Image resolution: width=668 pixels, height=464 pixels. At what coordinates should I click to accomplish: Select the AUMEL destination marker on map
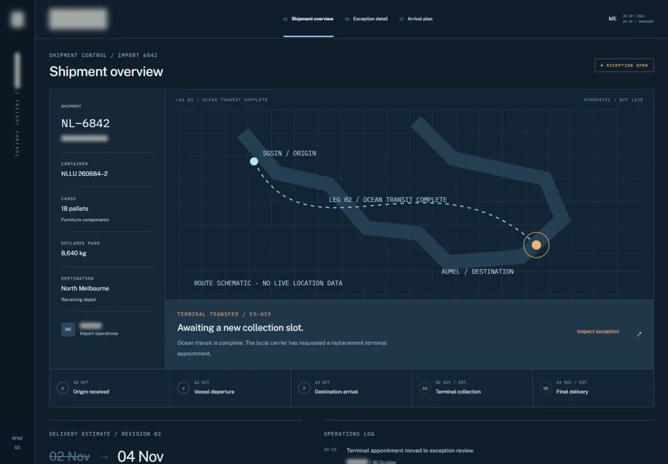click(x=536, y=245)
